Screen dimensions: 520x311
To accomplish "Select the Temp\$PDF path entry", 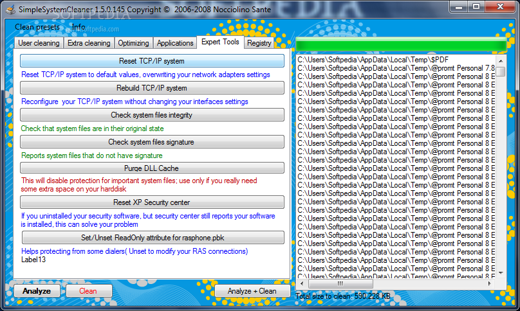I will coord(396,60).
